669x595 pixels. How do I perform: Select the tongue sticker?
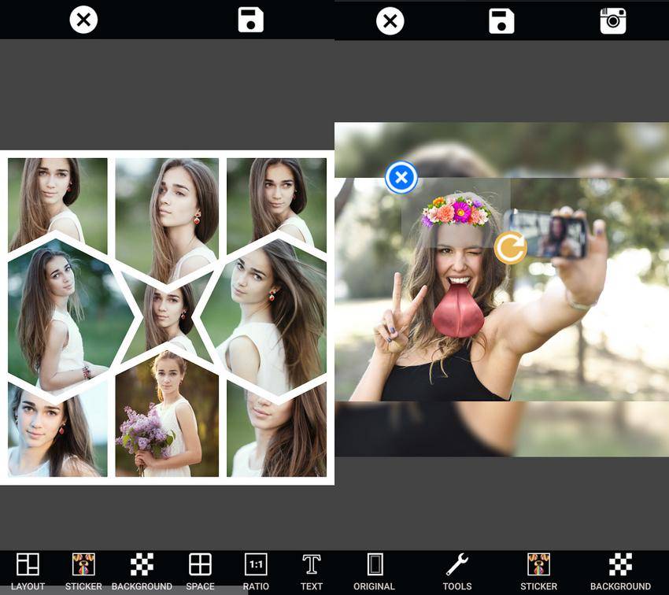click(x=457, y=310)
